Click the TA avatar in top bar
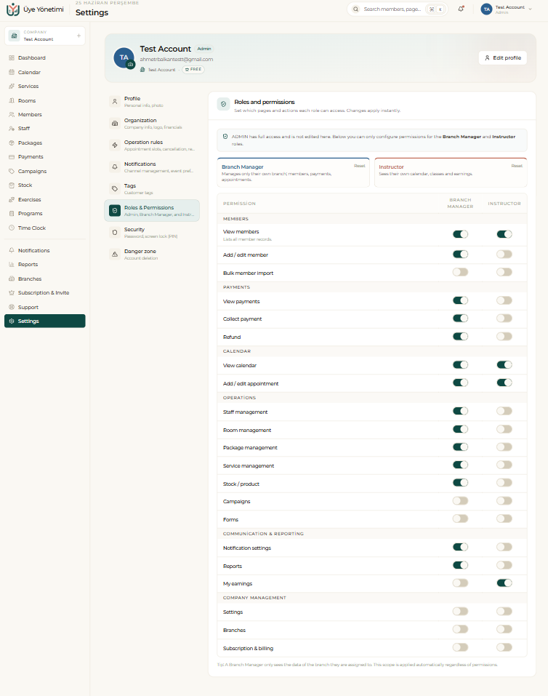548x696 pixels. [486, 9]
